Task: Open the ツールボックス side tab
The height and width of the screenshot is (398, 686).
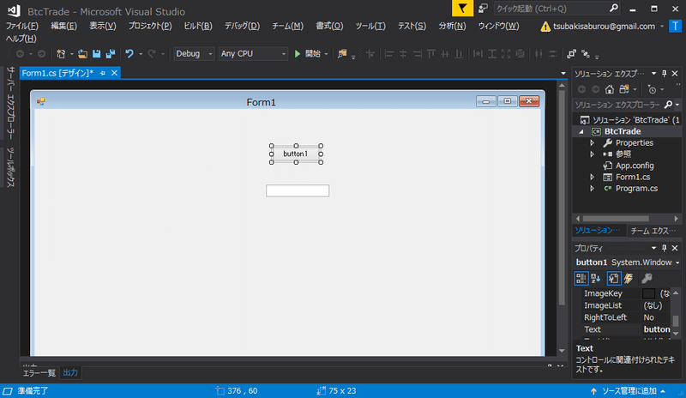Action: click(x=10, y=167)
